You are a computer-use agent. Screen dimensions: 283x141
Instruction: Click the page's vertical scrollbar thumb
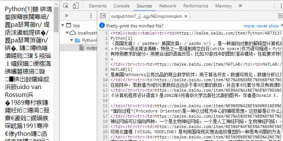pos(56,20)
